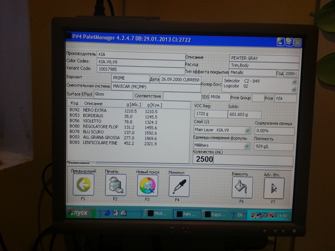Minimize the PaintManager window
Viewport: 335px width, 251px height.
281,41
